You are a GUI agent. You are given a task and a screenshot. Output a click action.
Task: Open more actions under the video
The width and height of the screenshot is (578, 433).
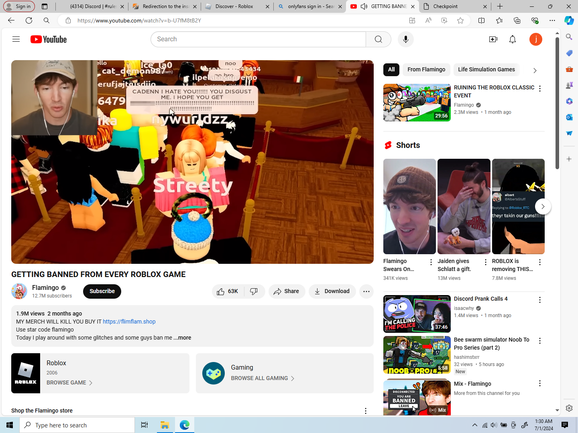click(366, 291)
